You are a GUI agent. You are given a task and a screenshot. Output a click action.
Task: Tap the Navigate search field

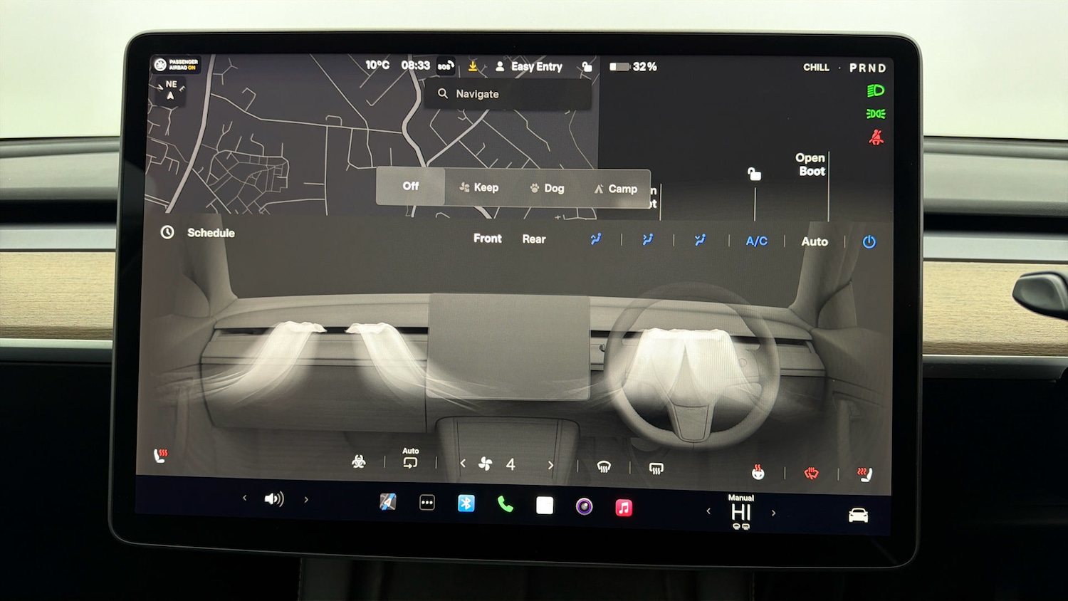[x=507, y=94]
